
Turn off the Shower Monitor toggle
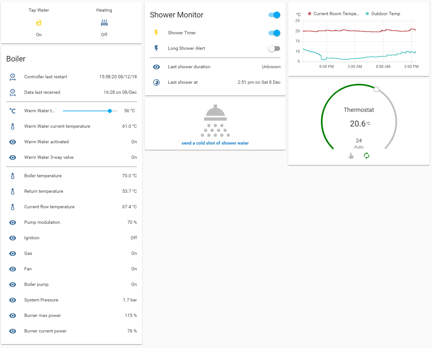(274, 15)
